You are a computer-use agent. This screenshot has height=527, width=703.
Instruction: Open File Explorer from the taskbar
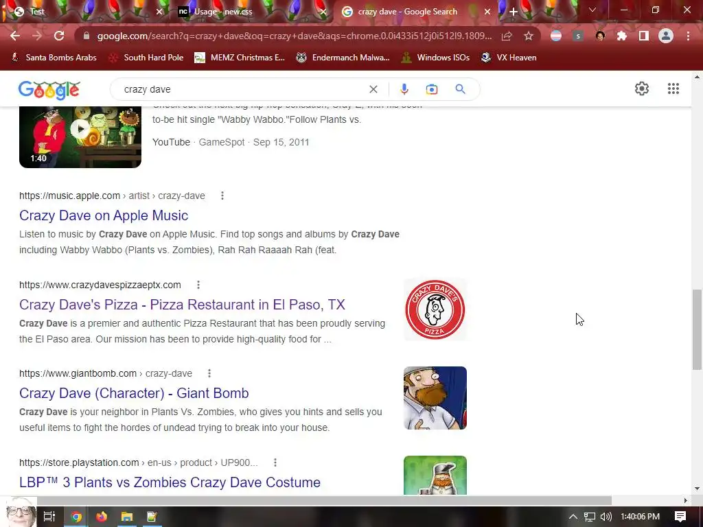coord(127,517)
